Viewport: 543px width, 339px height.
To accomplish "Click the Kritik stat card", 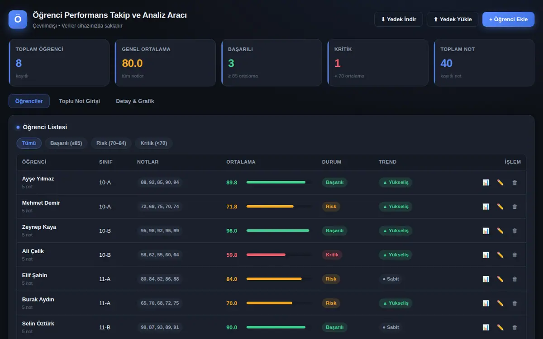I will tap(377, 62).
